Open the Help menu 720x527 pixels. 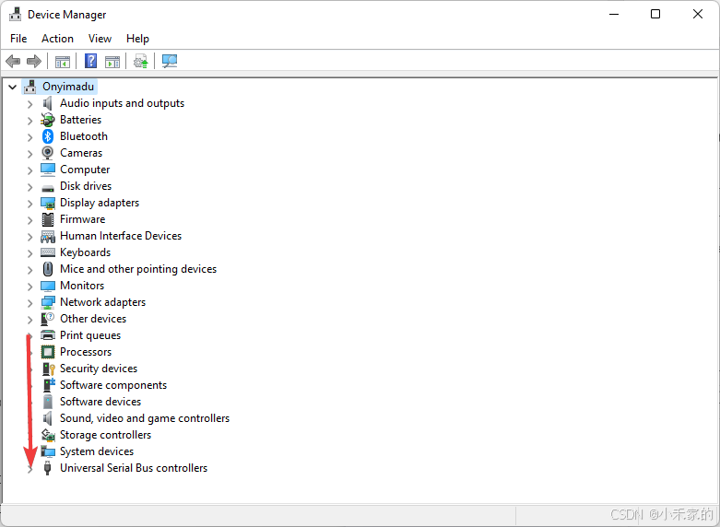coord(137,39)
